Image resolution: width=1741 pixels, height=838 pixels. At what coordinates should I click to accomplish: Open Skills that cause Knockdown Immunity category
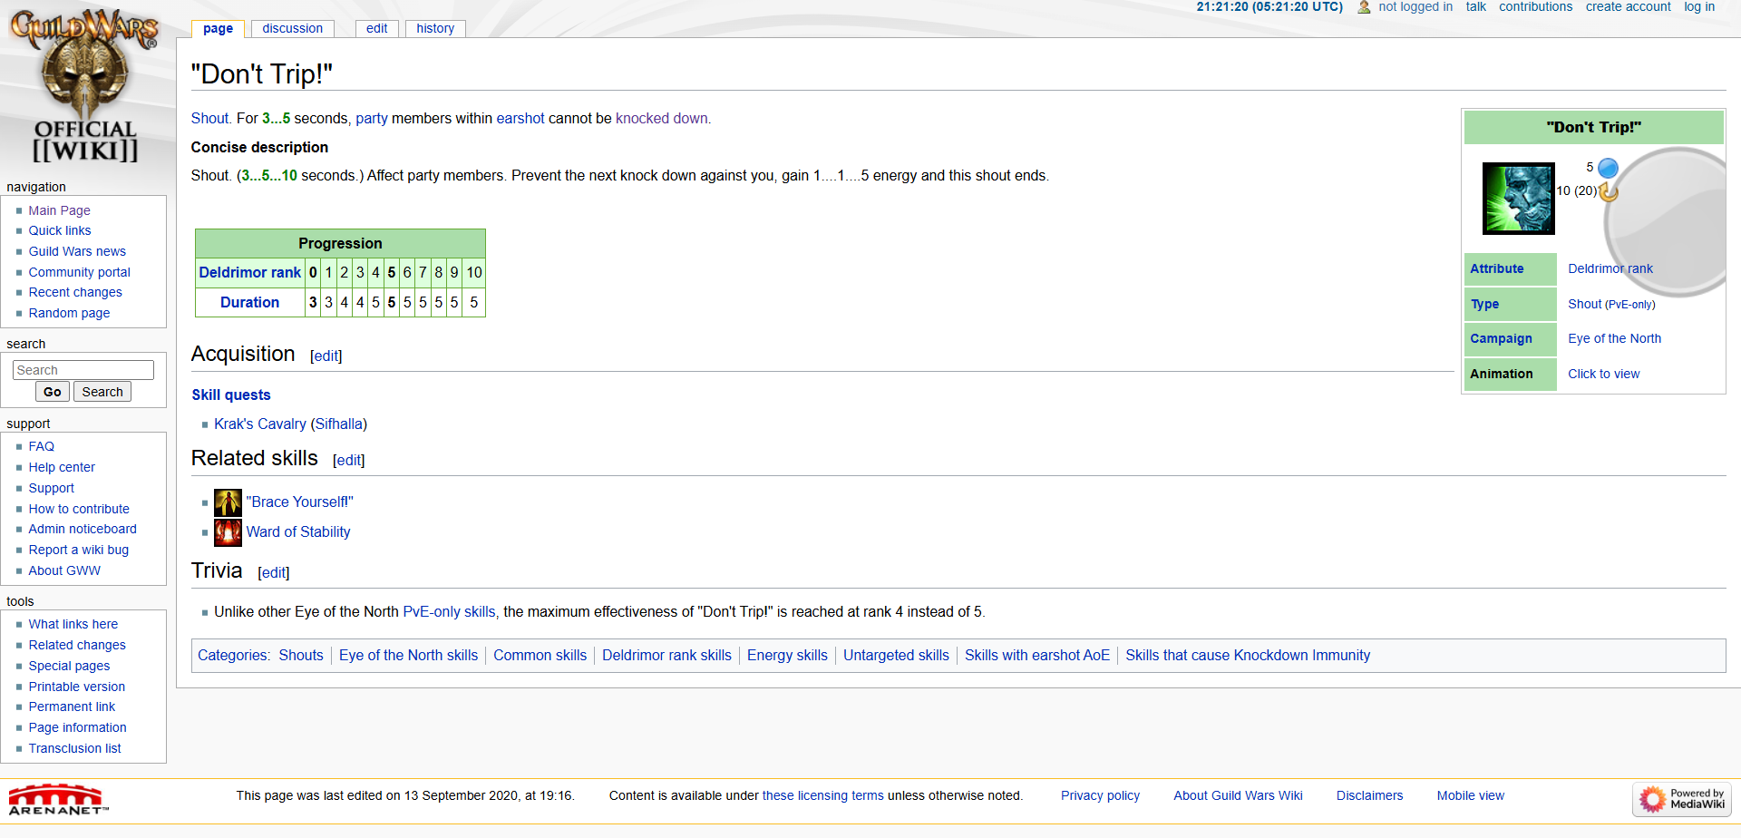click(x=1248, y=655)
